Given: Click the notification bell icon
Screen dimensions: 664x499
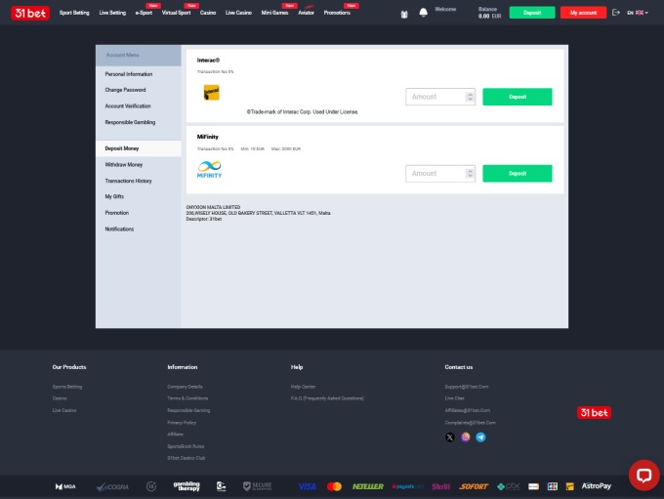Looking at the screenshot, I should tap(423, 13).
